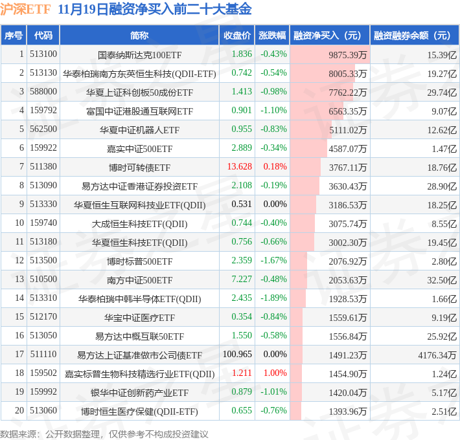Screen dimensions: 460x440
Task: Click the 融资融券余额（元） column header
Action: [414, 36]
